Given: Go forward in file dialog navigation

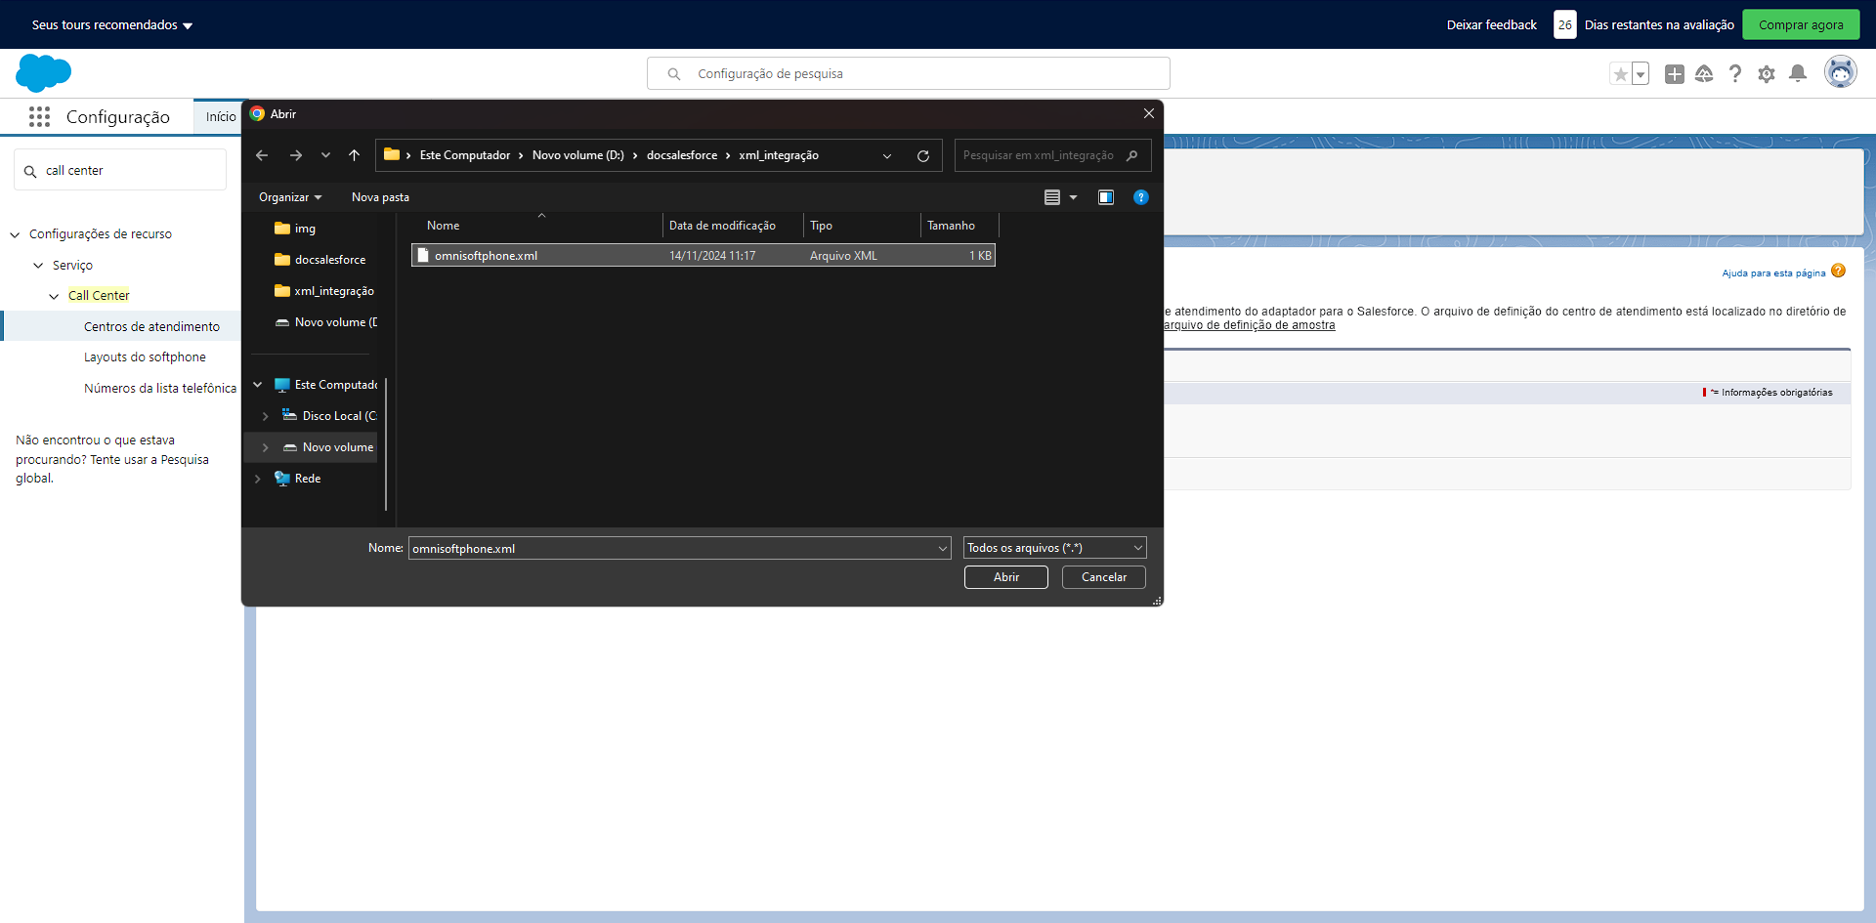Looking at the screenshot, I should [x=296, y=155].
